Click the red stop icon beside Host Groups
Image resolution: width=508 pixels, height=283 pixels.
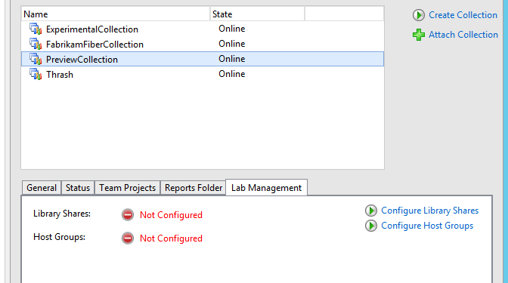coord(128,238)
